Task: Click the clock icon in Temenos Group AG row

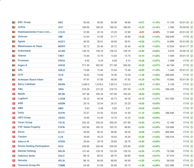Action: (x=191, y=165)
